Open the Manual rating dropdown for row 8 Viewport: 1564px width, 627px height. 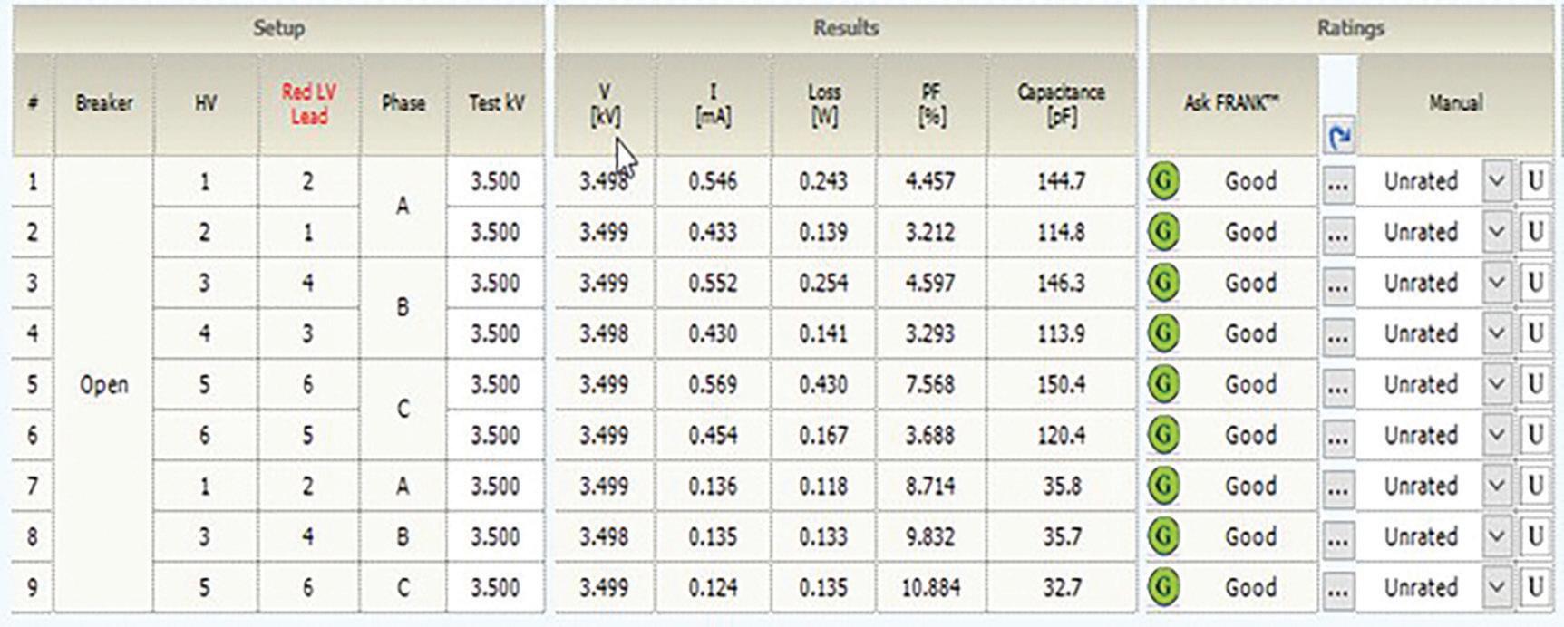point(1497,536)
